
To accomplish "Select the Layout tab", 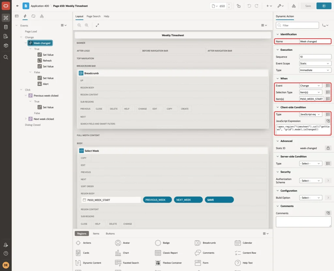I will tap(79, 16).
